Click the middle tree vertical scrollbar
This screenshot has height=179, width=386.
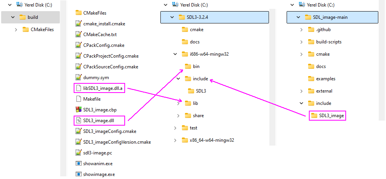click(x=272, y=77)
